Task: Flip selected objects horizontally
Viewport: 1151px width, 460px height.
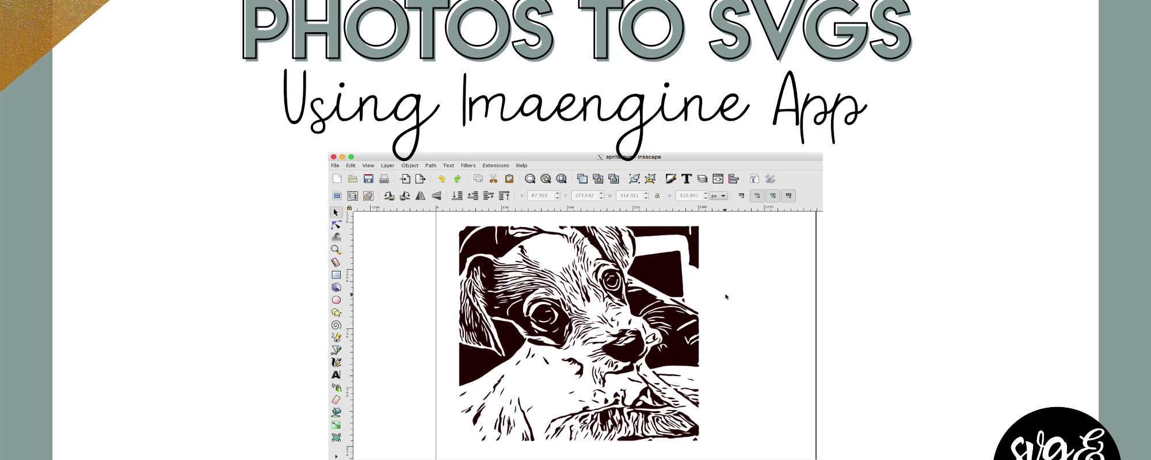Action: pyautogui.click(x=421, y=195)
